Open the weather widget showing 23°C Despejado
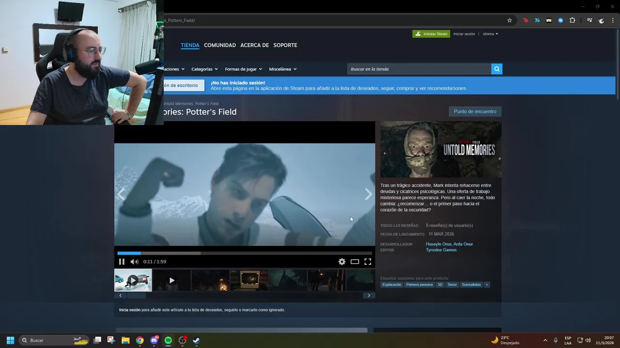This screenshot has height=348, width=620. pos(505,340)
